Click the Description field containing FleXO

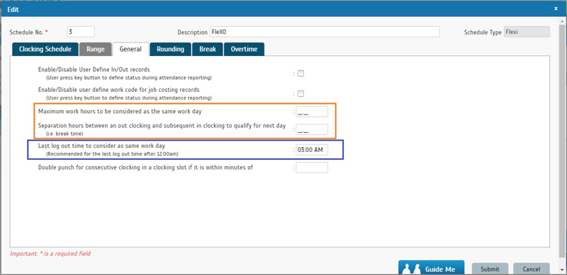pyautogui.click(x=325, y=32)
